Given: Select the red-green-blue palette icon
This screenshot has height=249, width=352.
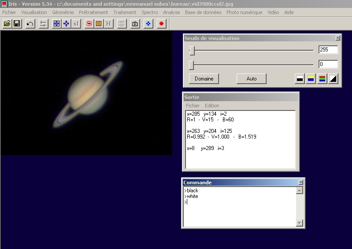Looking at the screenshot, I should tap(322, 79).
